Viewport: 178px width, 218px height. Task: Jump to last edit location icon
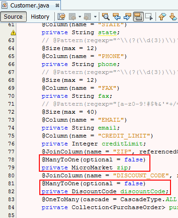61,16
